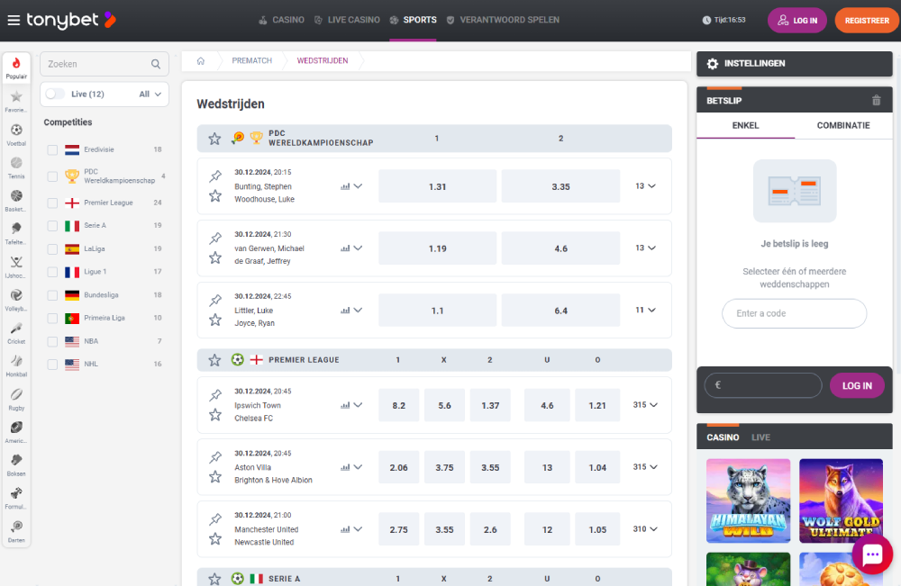The image size is (901, 586).
Task: Open Himalayan Wild casino game thumbnail
Action: pos(748,500)
